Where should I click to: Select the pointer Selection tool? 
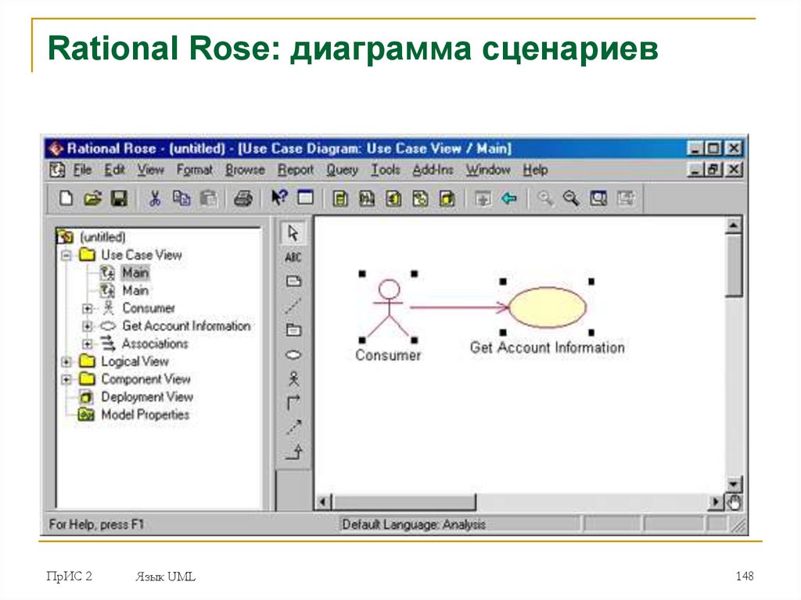[x=293, y=233]
